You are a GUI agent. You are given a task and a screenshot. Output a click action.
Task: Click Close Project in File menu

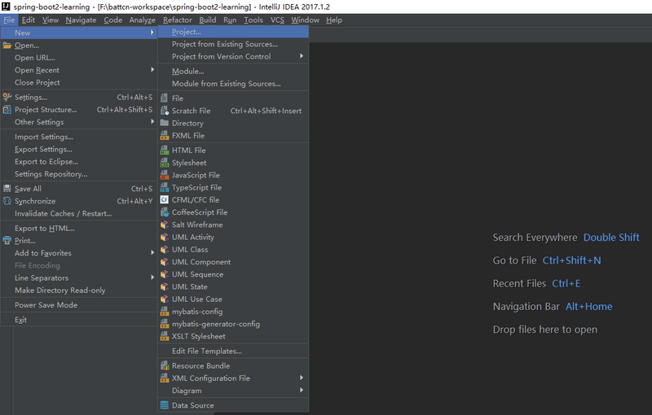point(79,82)
